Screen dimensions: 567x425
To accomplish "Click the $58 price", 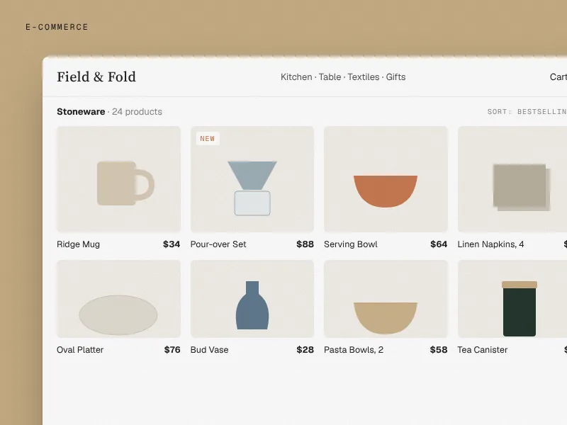I will [x=439, y=350].
